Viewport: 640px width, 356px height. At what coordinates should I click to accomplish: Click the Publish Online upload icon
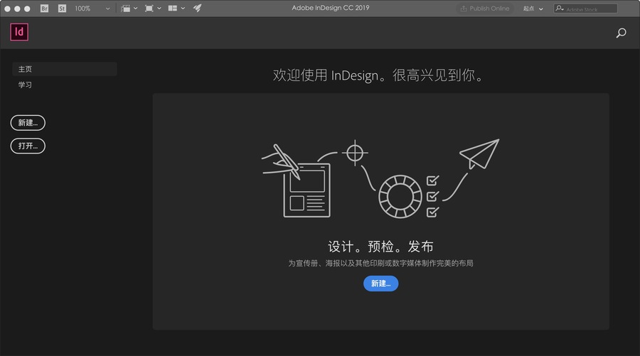463,8
